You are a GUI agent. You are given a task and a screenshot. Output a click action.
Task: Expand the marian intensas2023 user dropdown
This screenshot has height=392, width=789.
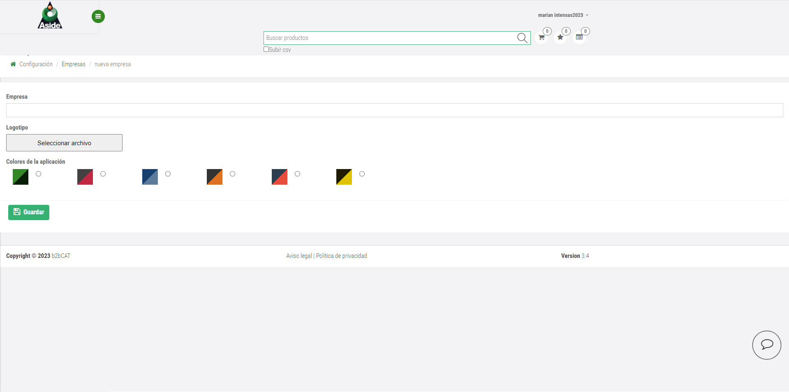click(x=563, y=15)
